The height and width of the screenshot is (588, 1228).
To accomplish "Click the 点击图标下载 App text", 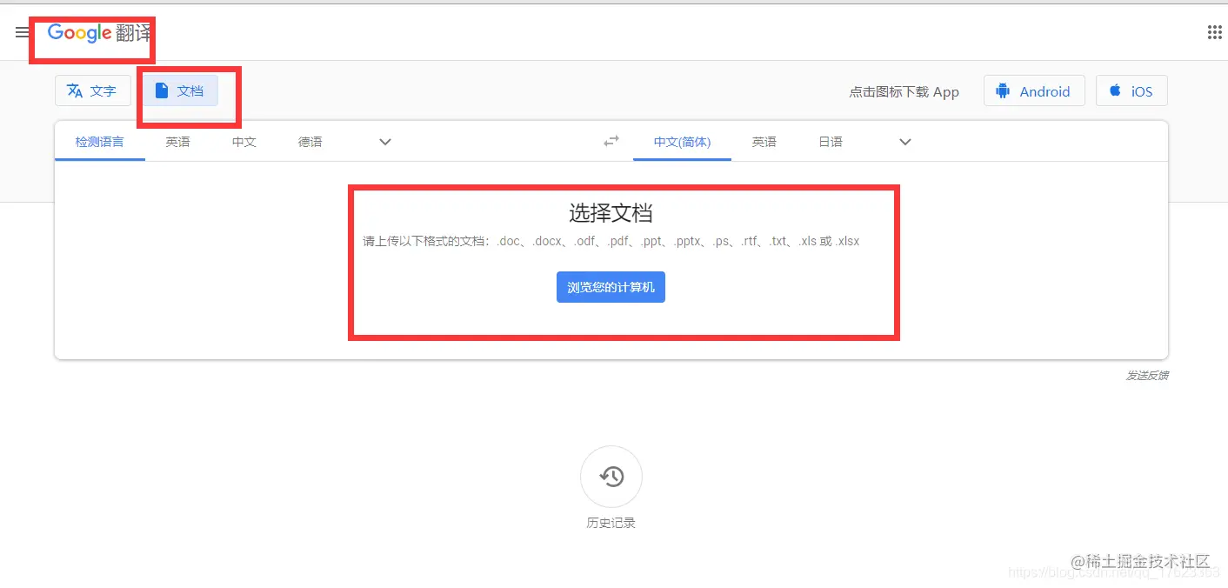I will [904, 91].
